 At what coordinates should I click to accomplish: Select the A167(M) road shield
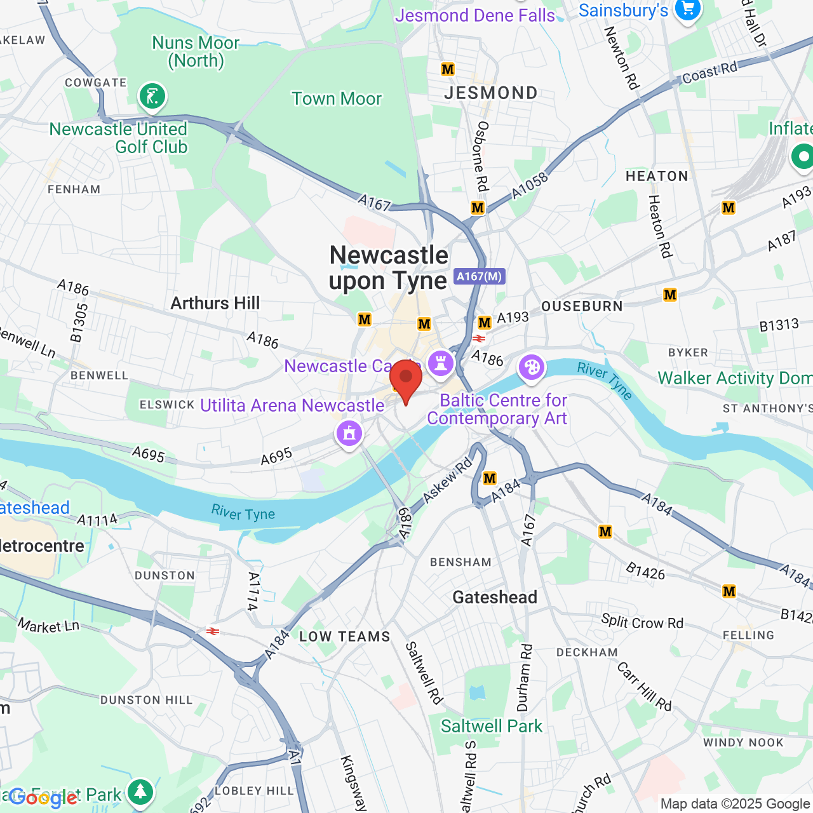480,276
